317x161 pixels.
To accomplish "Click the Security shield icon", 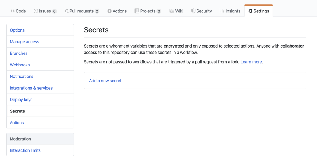I will tap(193, 11).
